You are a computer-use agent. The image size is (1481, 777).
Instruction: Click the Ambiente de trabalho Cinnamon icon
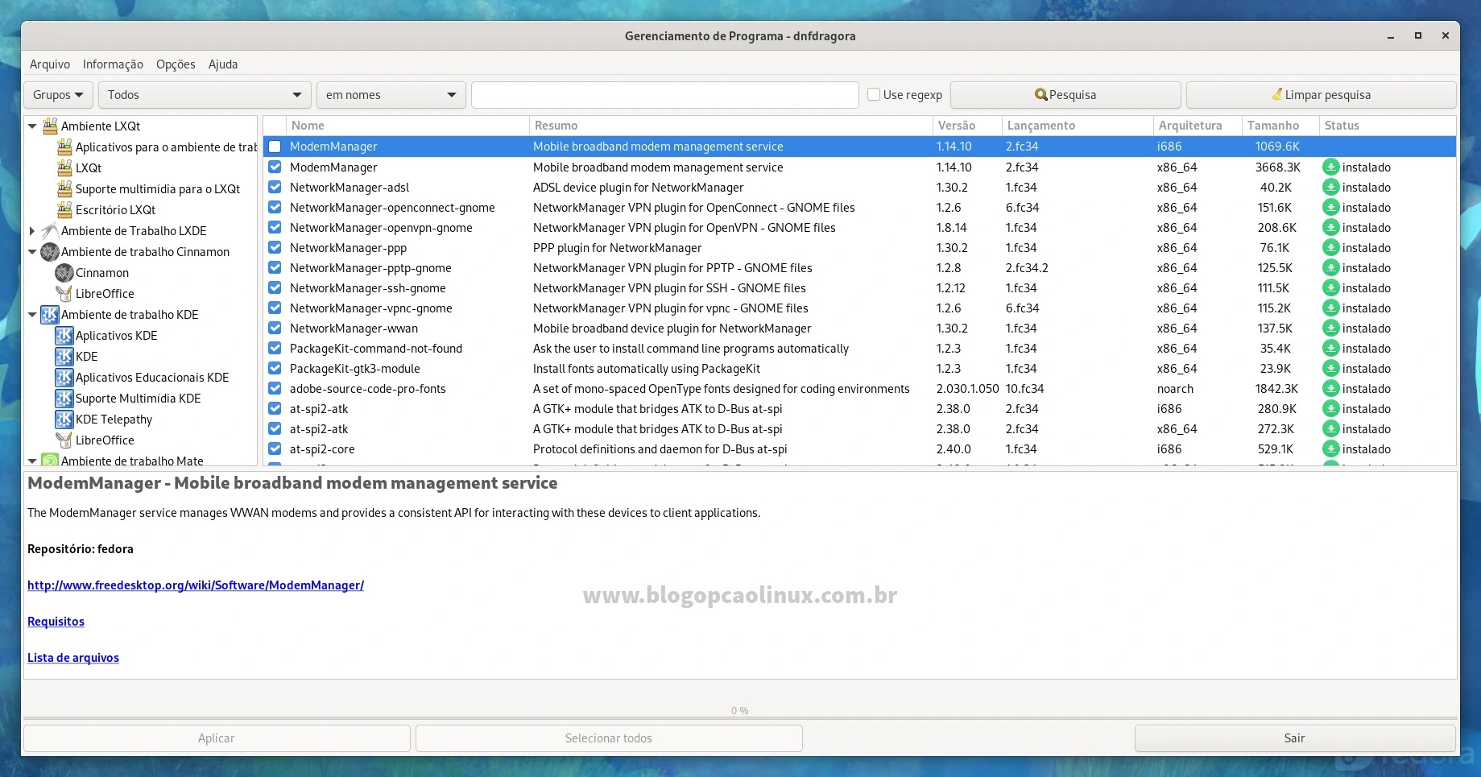click(50, 251)
